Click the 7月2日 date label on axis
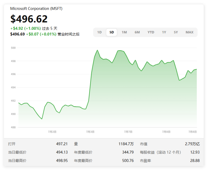This screenshot has width=208, height=170. [x=52, y=132]
